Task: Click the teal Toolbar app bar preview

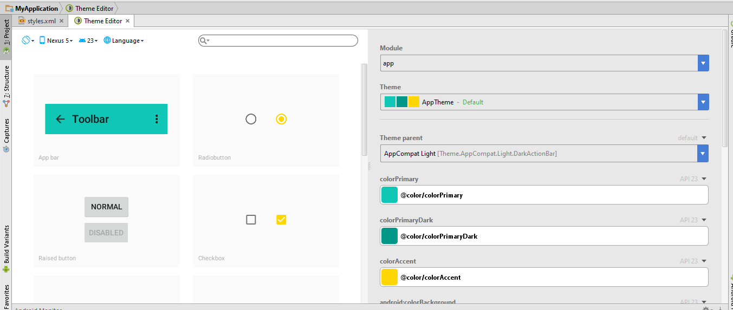Action: coord(106,119)
